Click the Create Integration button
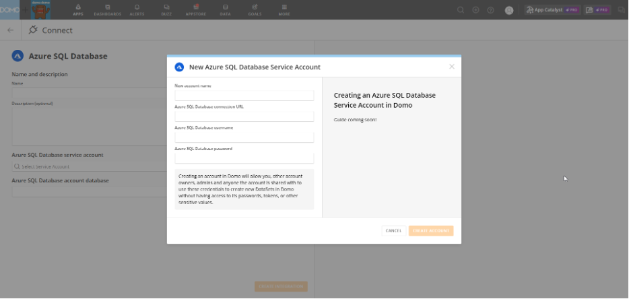 click(281, 287)
